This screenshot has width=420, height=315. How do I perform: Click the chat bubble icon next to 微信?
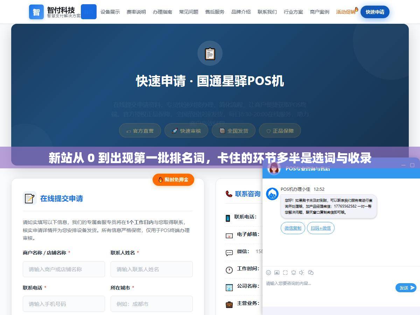[x=229, y=253]
